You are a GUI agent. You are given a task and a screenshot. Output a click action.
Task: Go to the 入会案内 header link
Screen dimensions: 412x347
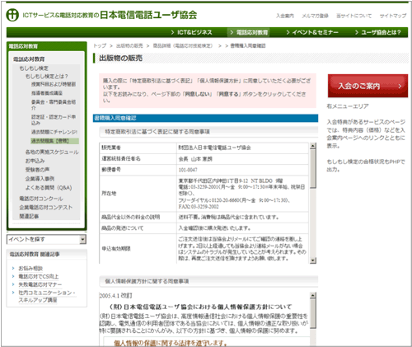285,16
